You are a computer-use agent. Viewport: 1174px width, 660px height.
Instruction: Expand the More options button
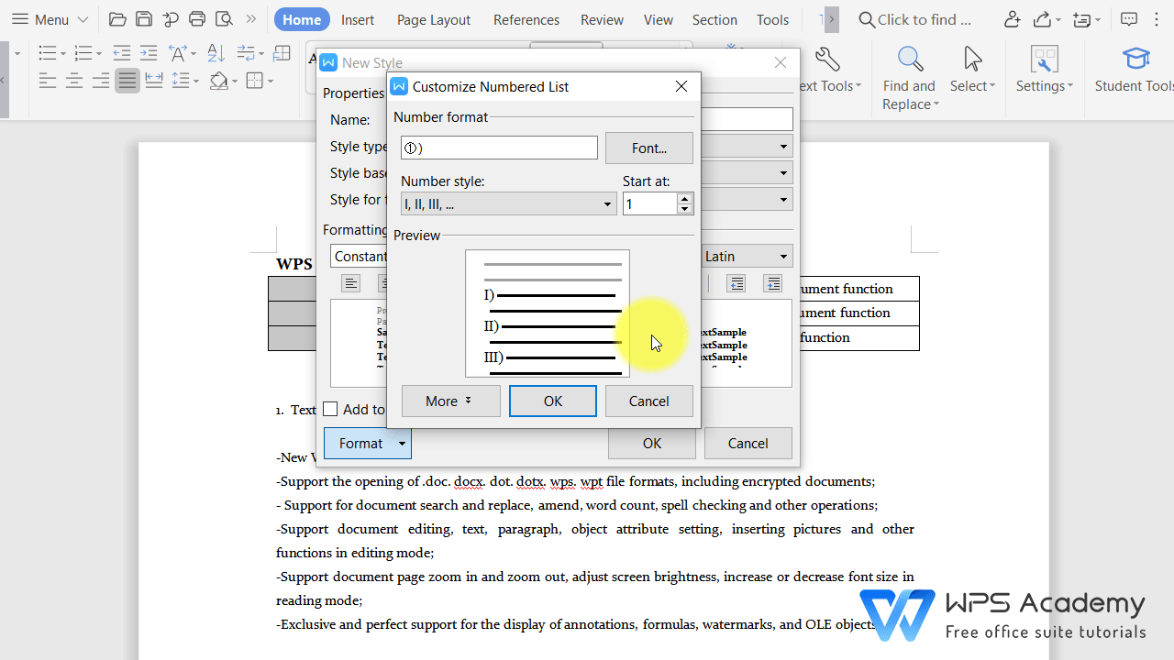[451, 401]
